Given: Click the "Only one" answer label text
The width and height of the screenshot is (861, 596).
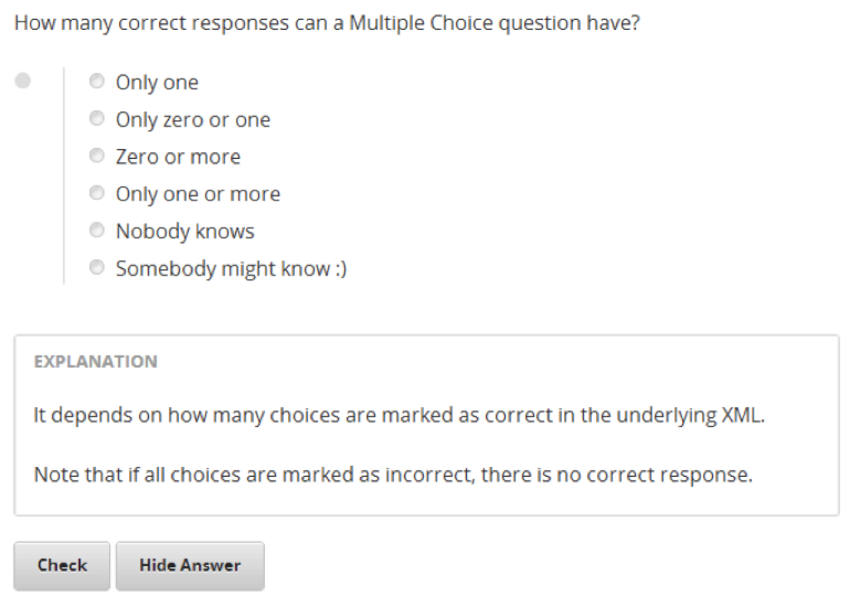Looking at the screenshot, I should point(156,83).
